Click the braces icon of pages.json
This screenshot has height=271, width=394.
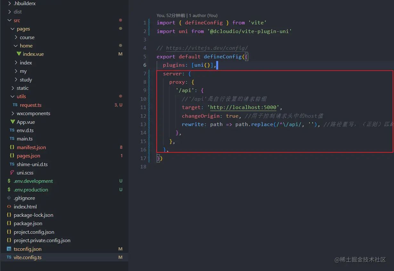[12, 156]
